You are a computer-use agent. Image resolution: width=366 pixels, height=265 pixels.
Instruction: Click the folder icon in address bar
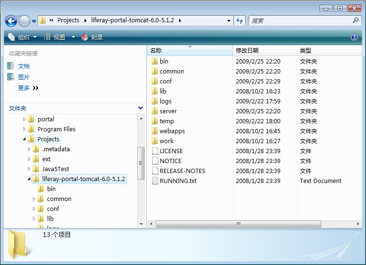click(42, 20)
